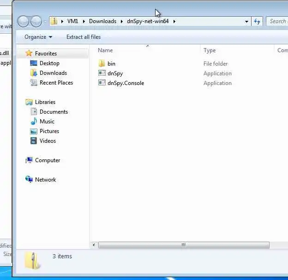Screen dimensions: 288x280
Task: Click the Forward navigation arrow button
Action: (36, 21)
